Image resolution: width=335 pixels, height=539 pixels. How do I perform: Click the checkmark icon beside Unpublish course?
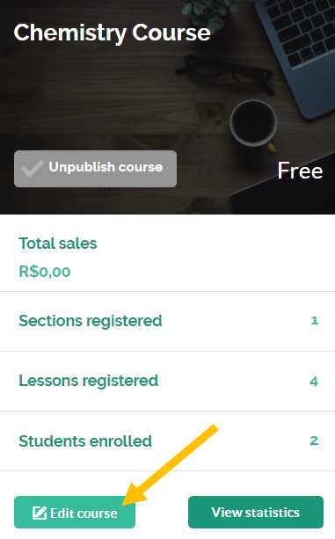[x=32, y=168]
